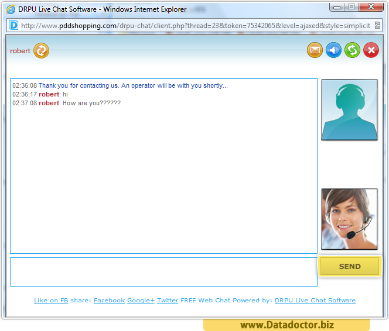This screenshot has height=331, width=389.
Task: Maximize the Internet Explorer window
Action: click(x=351, y=7)
